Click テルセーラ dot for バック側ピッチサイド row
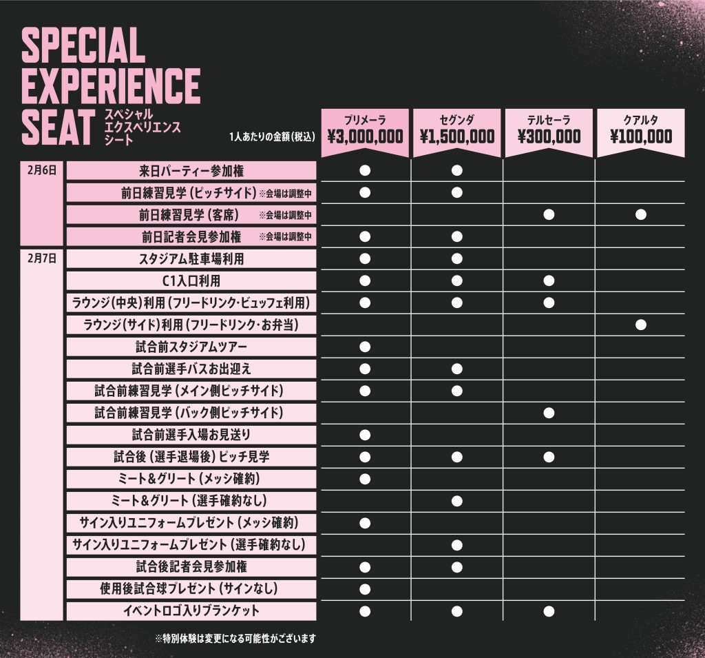 (549, 413)
